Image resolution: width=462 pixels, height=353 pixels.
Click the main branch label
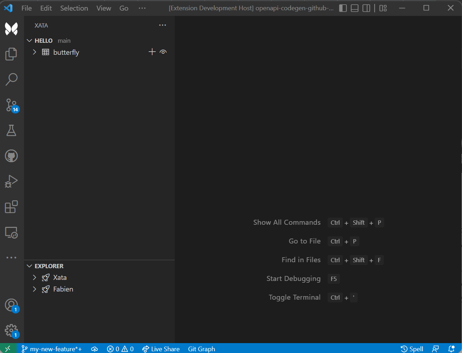[x=64, y=41]
